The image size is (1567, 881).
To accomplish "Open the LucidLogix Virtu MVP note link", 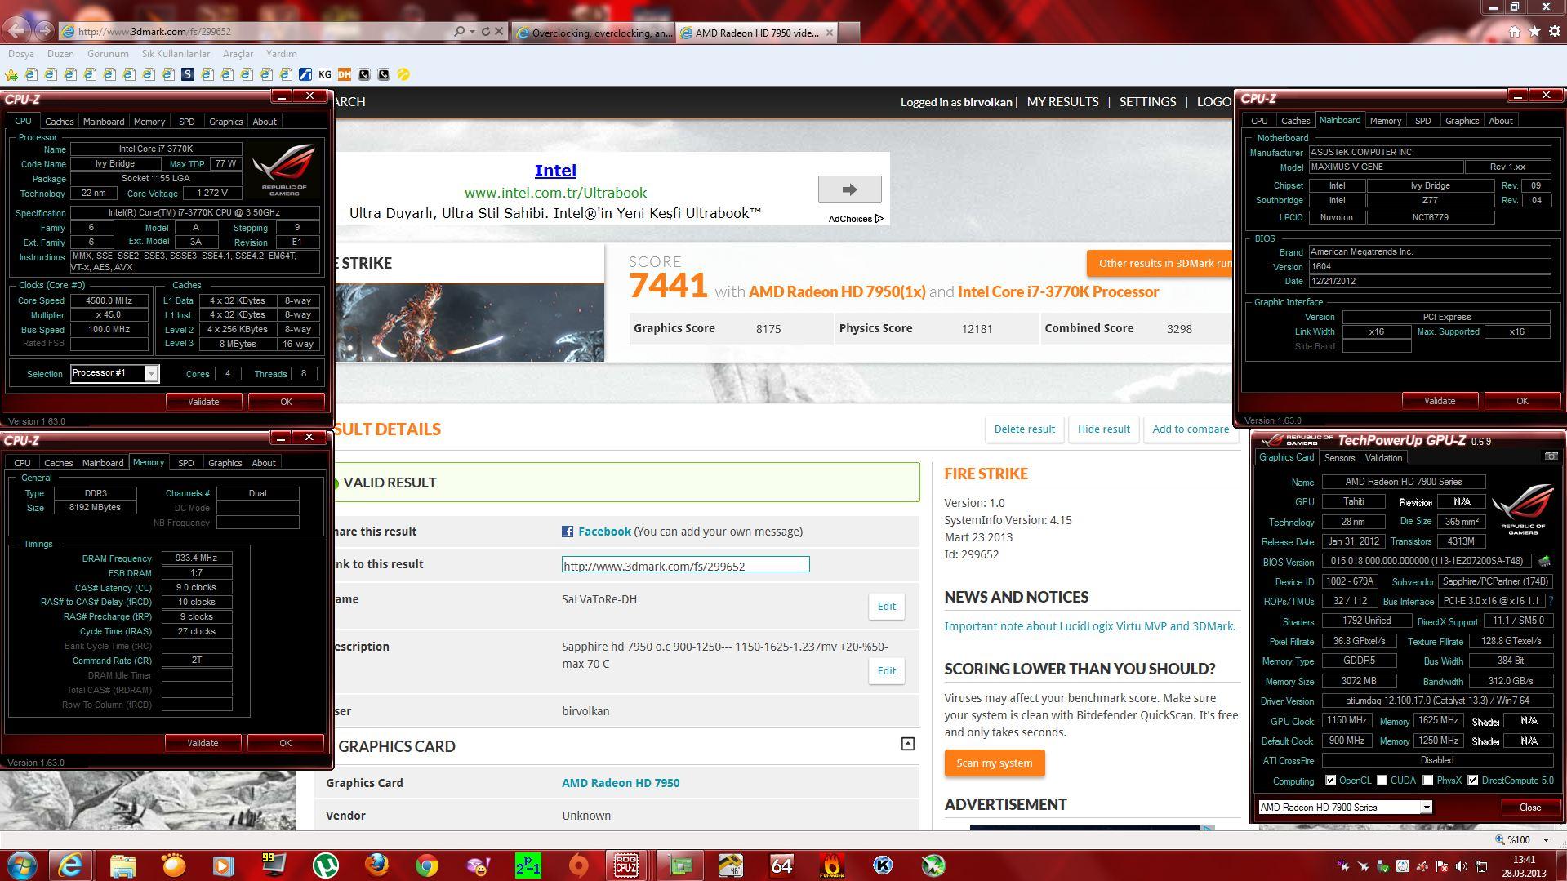I will point(1089,626).
